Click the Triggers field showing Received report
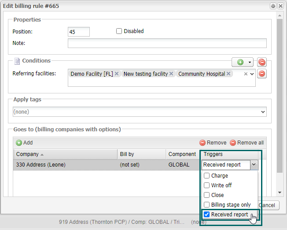 click(226, 165)
